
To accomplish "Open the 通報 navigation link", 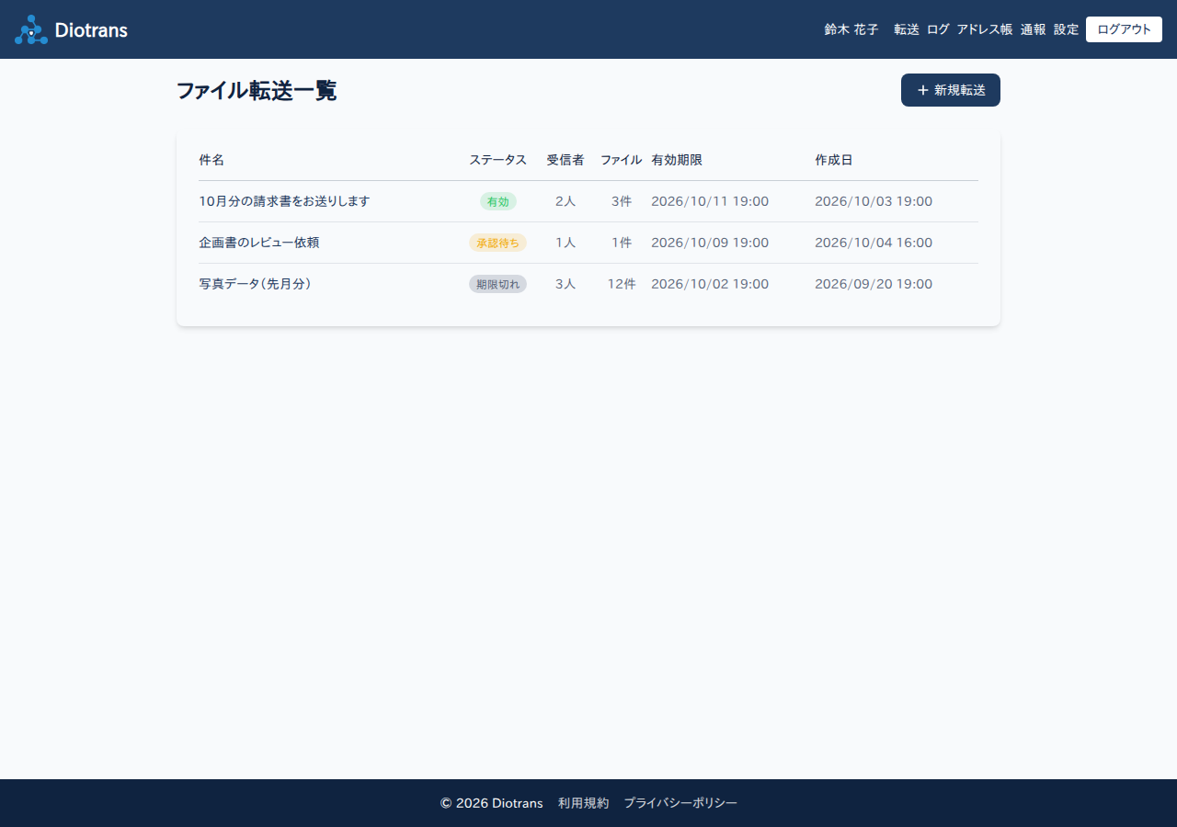I will 1034,29.
